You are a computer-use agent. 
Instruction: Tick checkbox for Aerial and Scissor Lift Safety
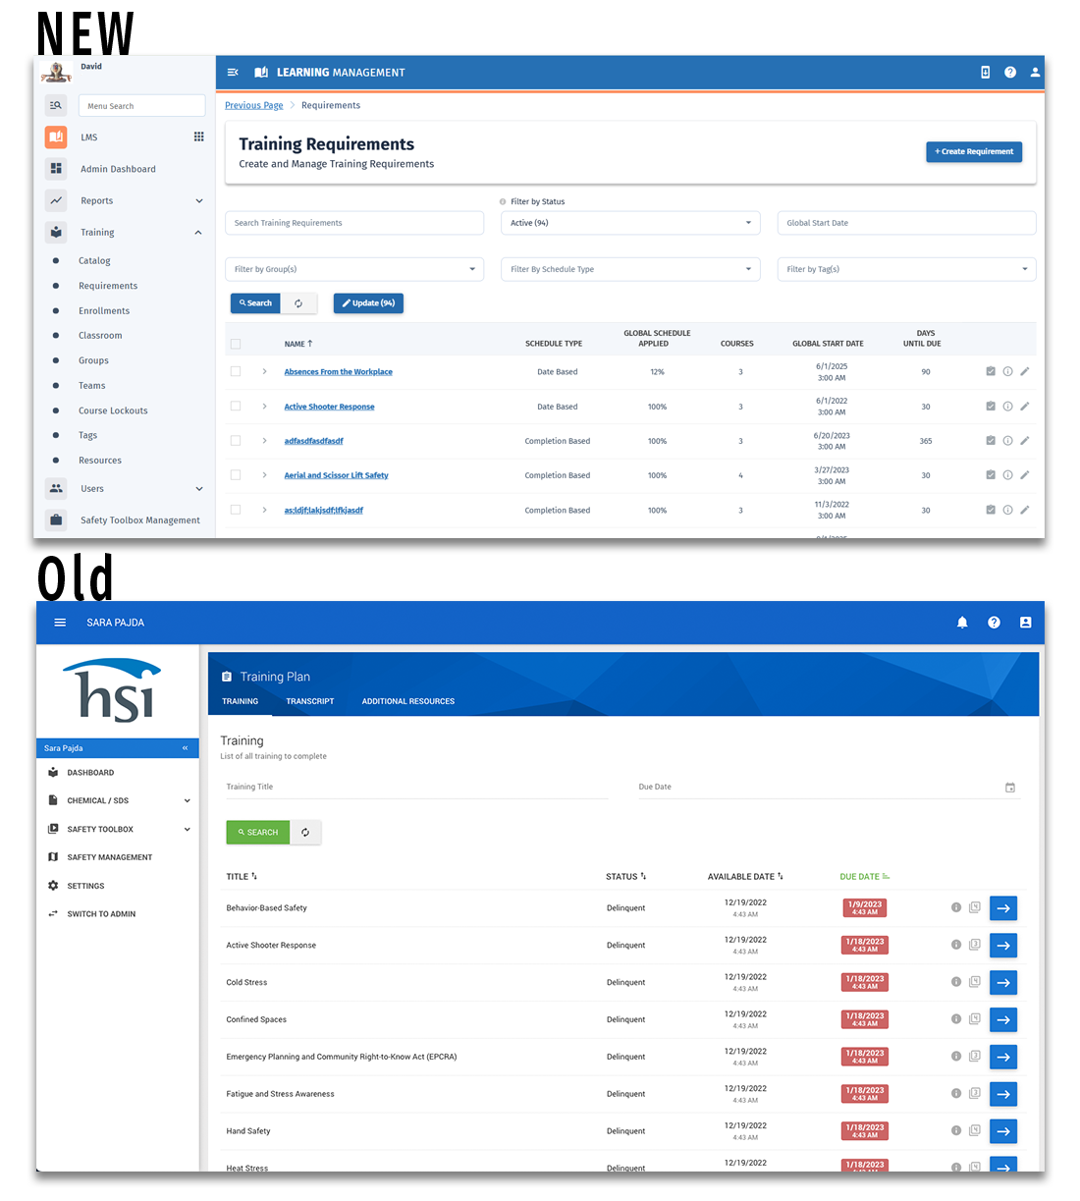[236, 475]
